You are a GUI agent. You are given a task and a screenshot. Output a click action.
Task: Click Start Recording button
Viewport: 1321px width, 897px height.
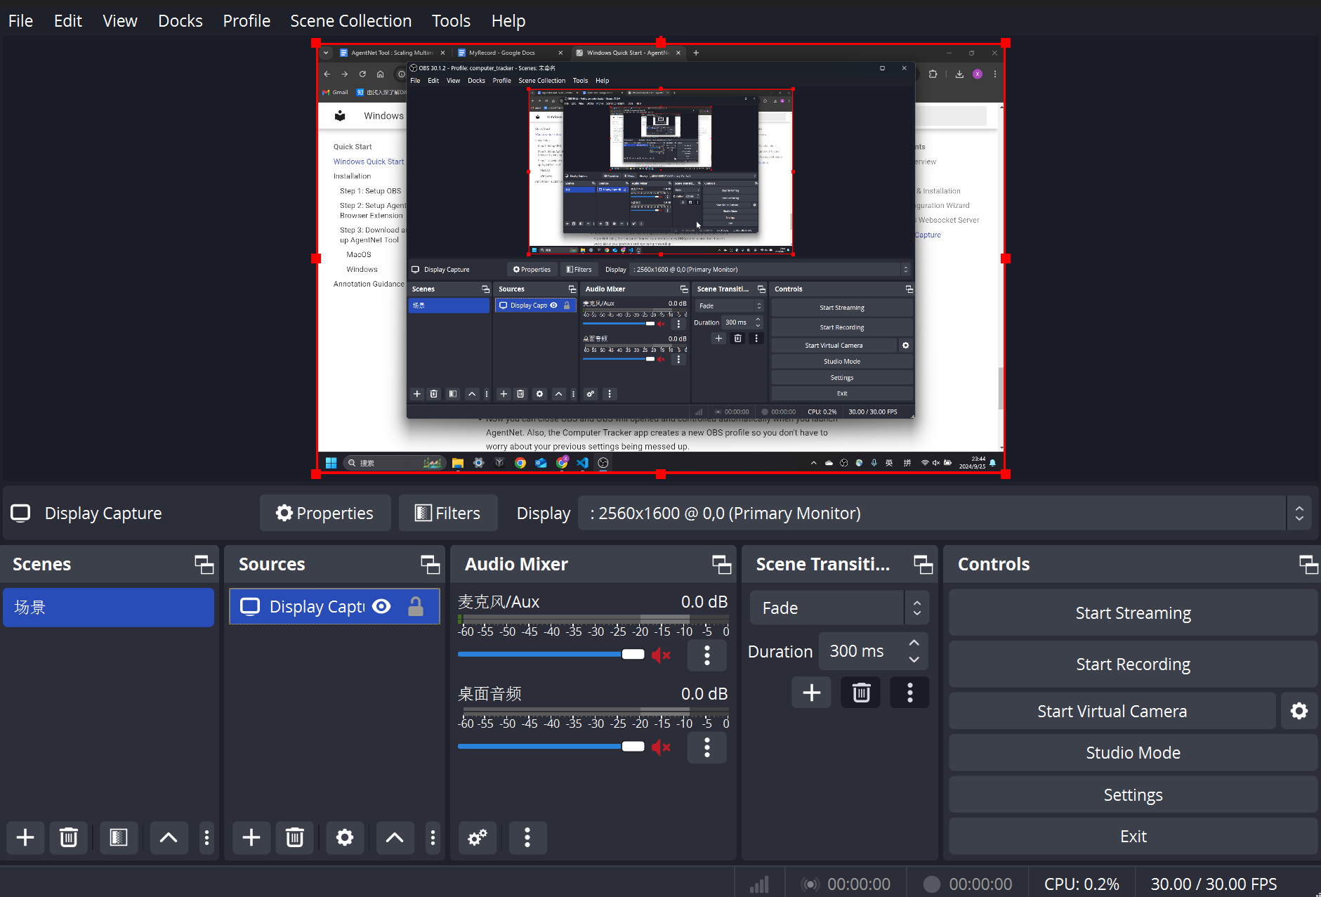[1132, 664]
